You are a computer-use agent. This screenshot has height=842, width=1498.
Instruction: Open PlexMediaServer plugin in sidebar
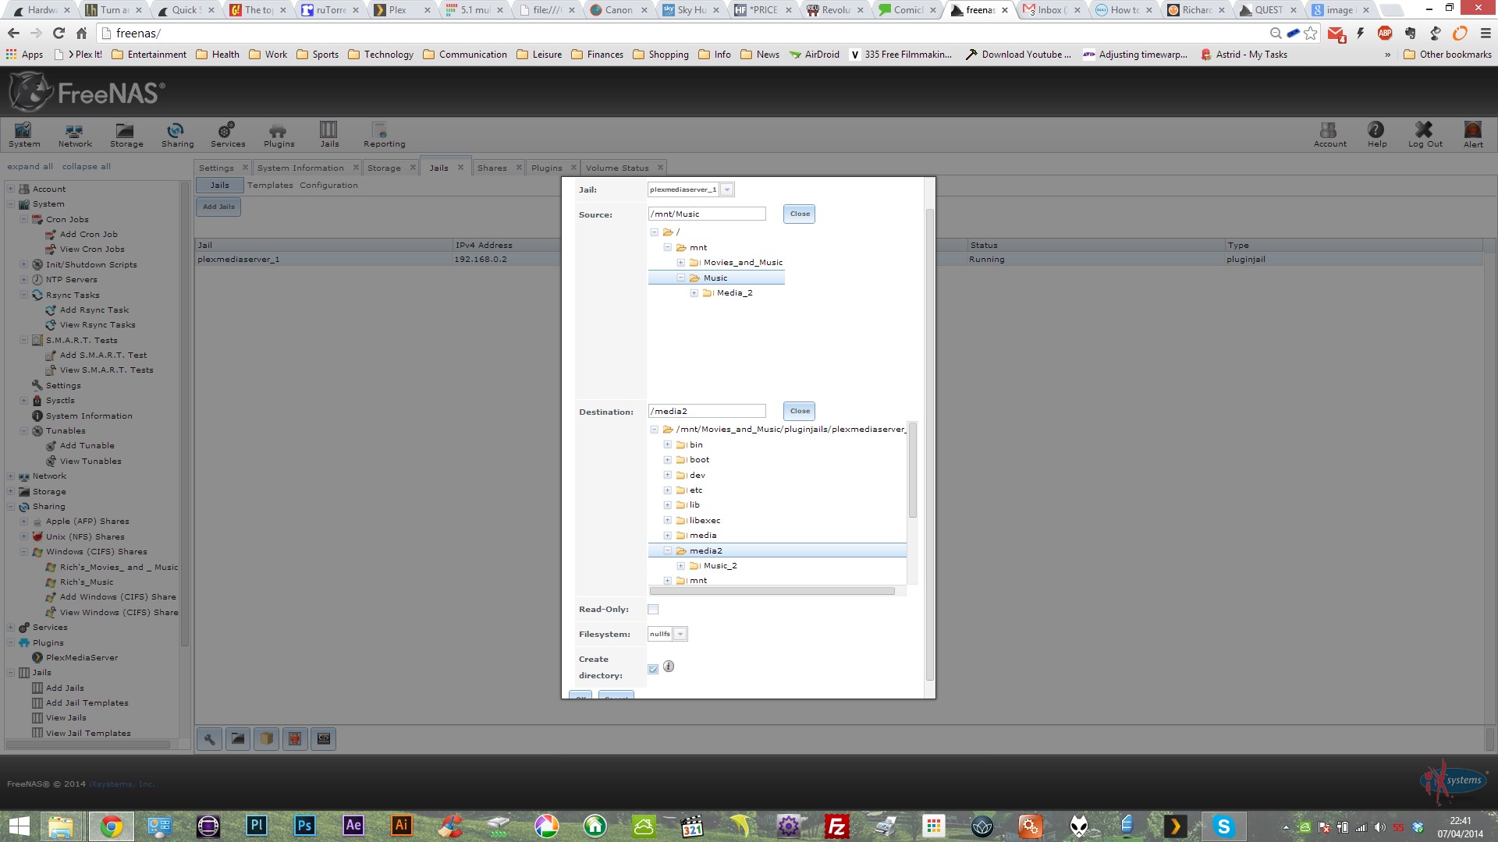pos(81,657)
